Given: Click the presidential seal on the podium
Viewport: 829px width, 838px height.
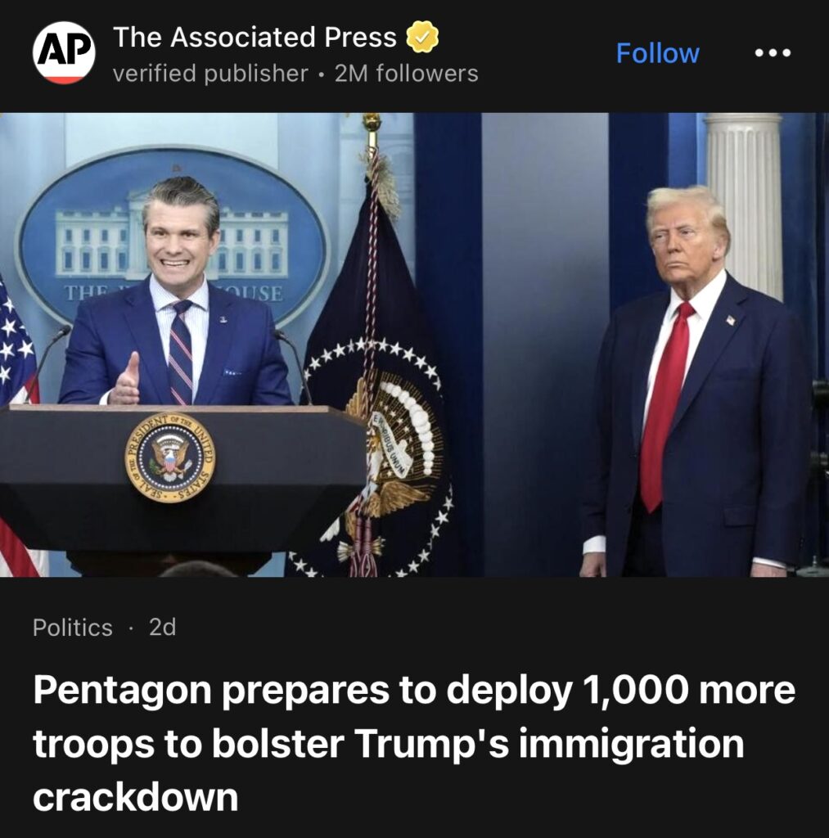Looking at the screenshot, I should (170, 457).
